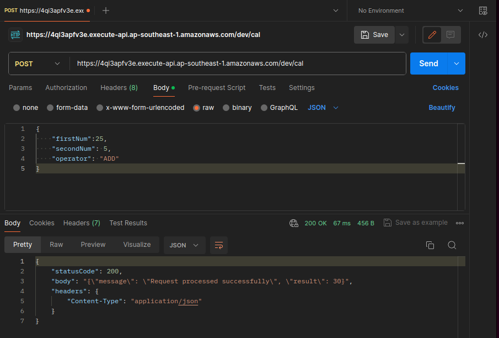This screenshot has width=499, height=338.
Task: Expand the No Environment selector
Action: click(x=410, y=10)
